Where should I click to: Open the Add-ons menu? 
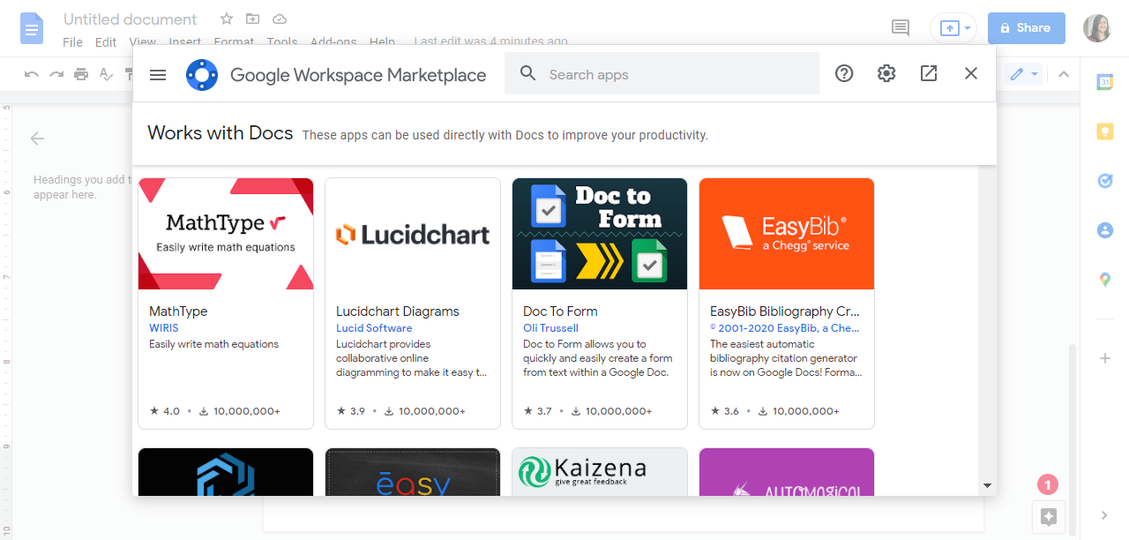coord(333,41)
